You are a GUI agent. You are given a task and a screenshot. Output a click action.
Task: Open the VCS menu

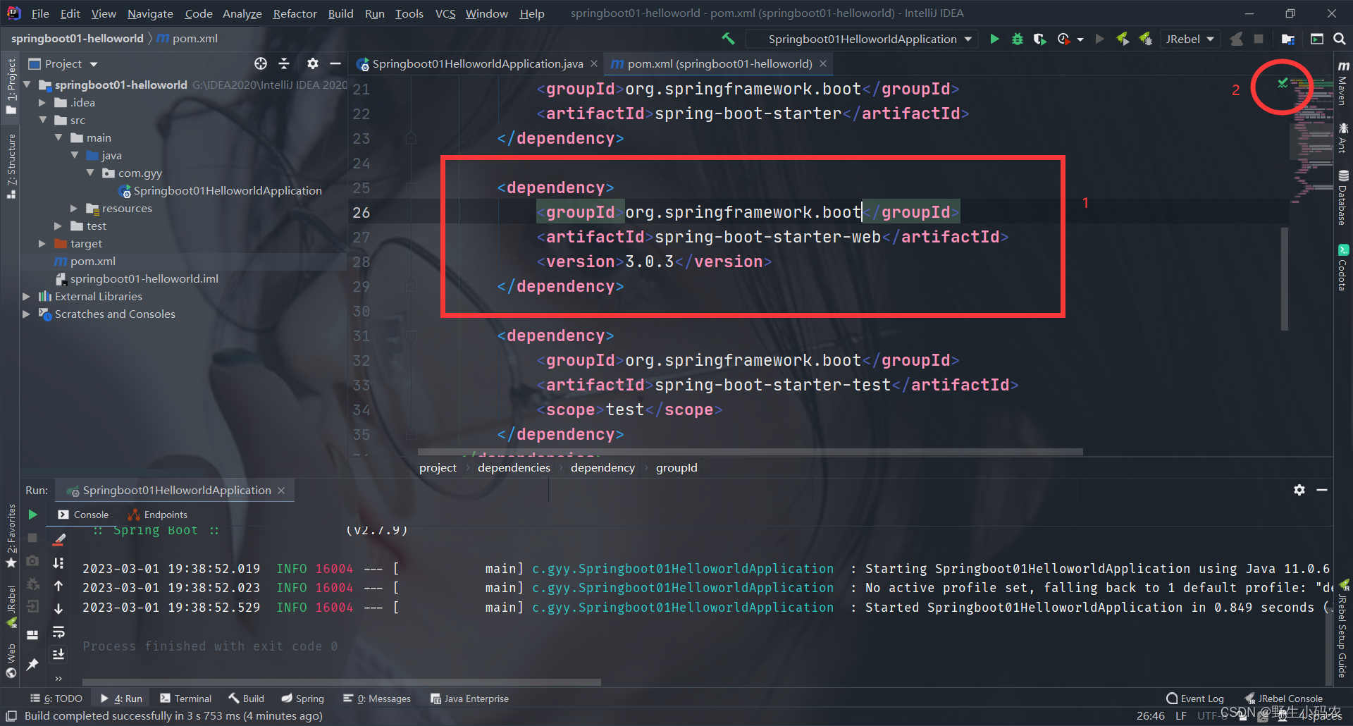point(445,13)
